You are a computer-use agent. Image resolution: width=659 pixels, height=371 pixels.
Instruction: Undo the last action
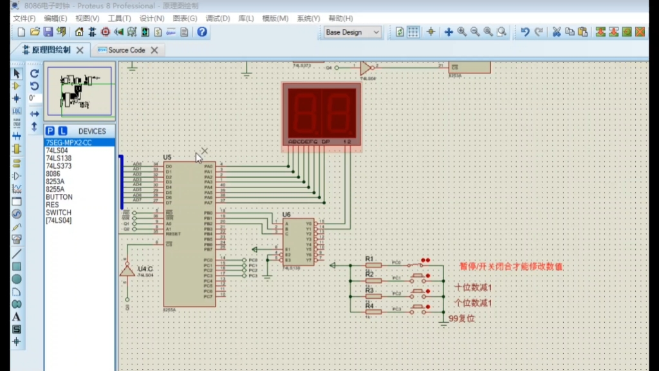click(x=525, y=32)
